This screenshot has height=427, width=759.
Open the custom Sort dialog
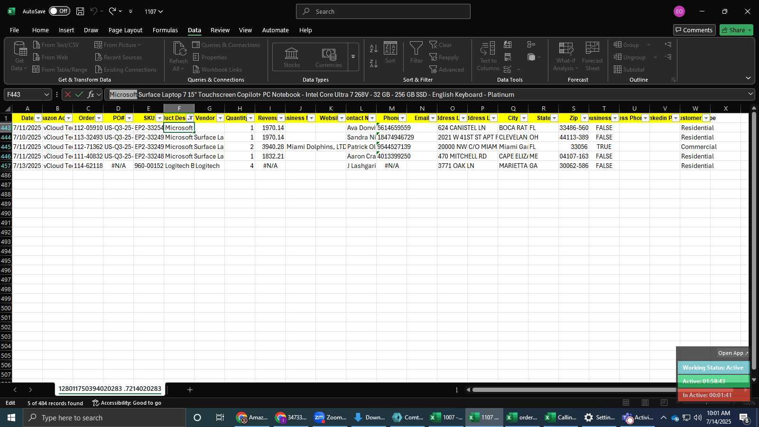pyautogui.click(x=390, y=53)
